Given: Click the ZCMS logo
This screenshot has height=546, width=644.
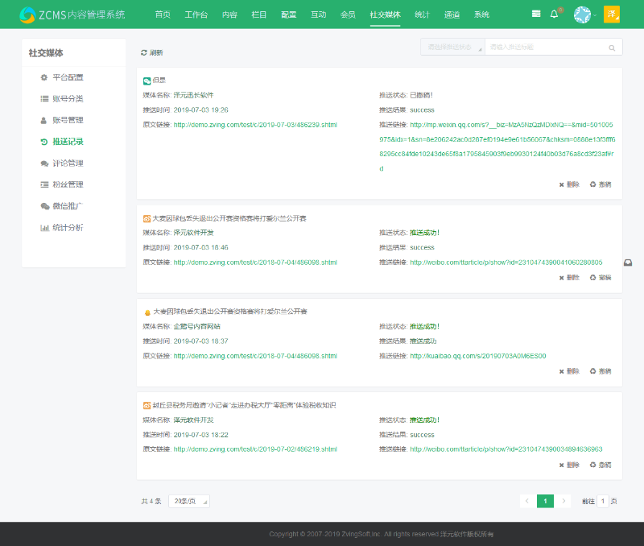Looking at the screenshot, I should point(72,14).
